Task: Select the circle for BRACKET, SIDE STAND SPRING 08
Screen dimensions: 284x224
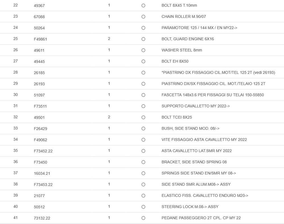Action: pyautogui.click(x=143, y=162)
